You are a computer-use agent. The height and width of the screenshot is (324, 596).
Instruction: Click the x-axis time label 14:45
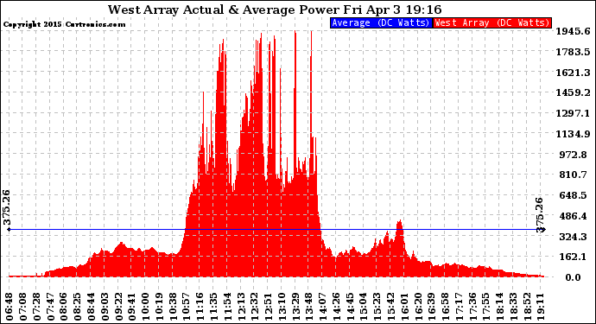tap(350, 307)
